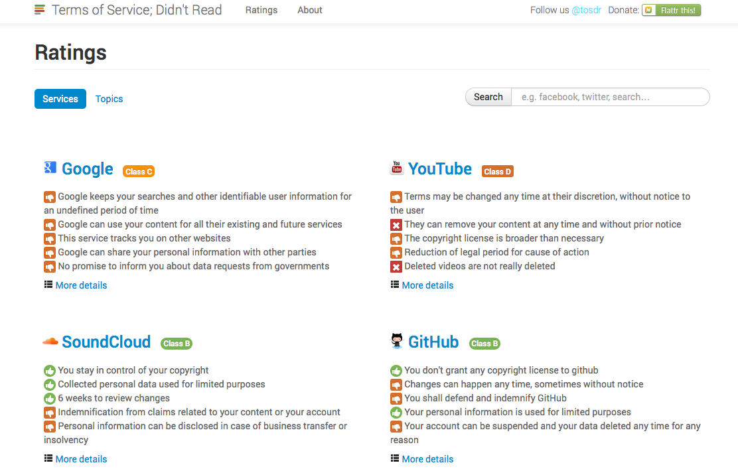This screenshot has width=738, height=475.
Task: Open 'More details' under Google
Action: point(81,285)
